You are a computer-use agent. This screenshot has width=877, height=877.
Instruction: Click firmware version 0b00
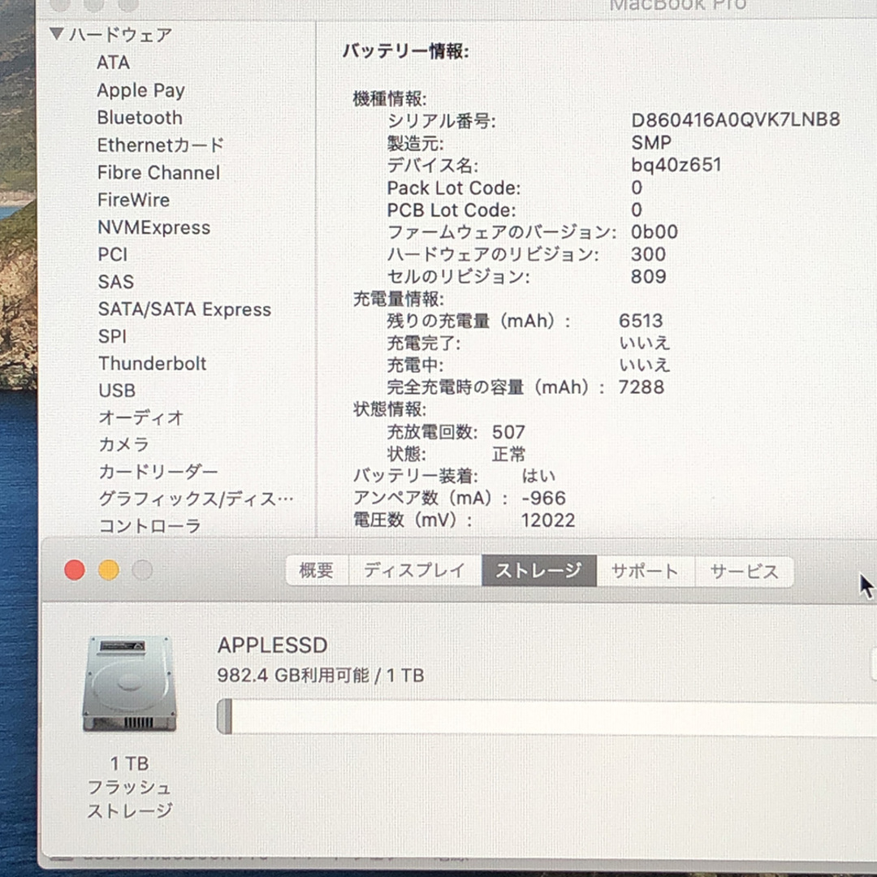pos(655,231)
